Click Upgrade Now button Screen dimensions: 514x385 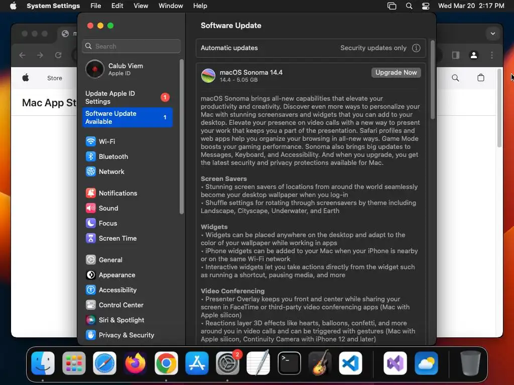click(396, 73)
